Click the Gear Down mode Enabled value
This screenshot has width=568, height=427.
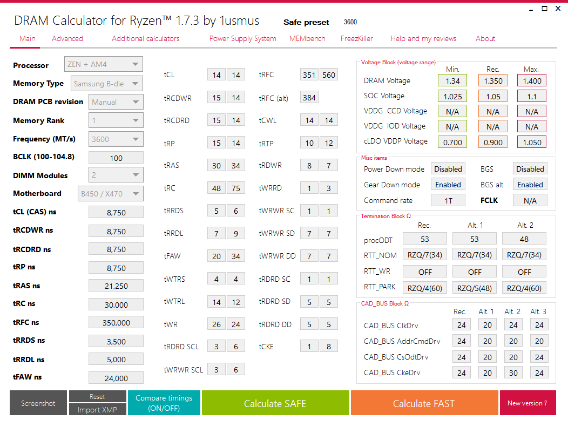click(448, 184)
